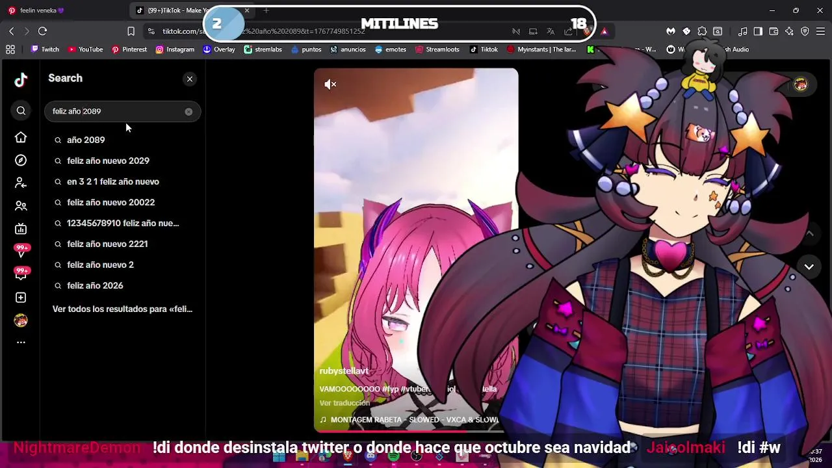Click 'Ver todos los resultados para' link
This screenshot has height=468, width=832.
[122, 309]
